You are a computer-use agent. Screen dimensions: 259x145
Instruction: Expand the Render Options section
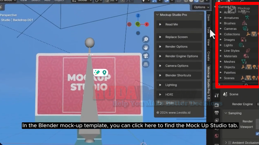click(179, 46)
